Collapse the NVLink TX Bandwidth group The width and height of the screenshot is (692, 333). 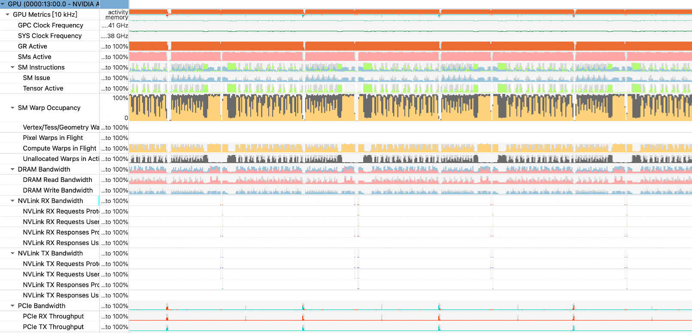(13, 254)
